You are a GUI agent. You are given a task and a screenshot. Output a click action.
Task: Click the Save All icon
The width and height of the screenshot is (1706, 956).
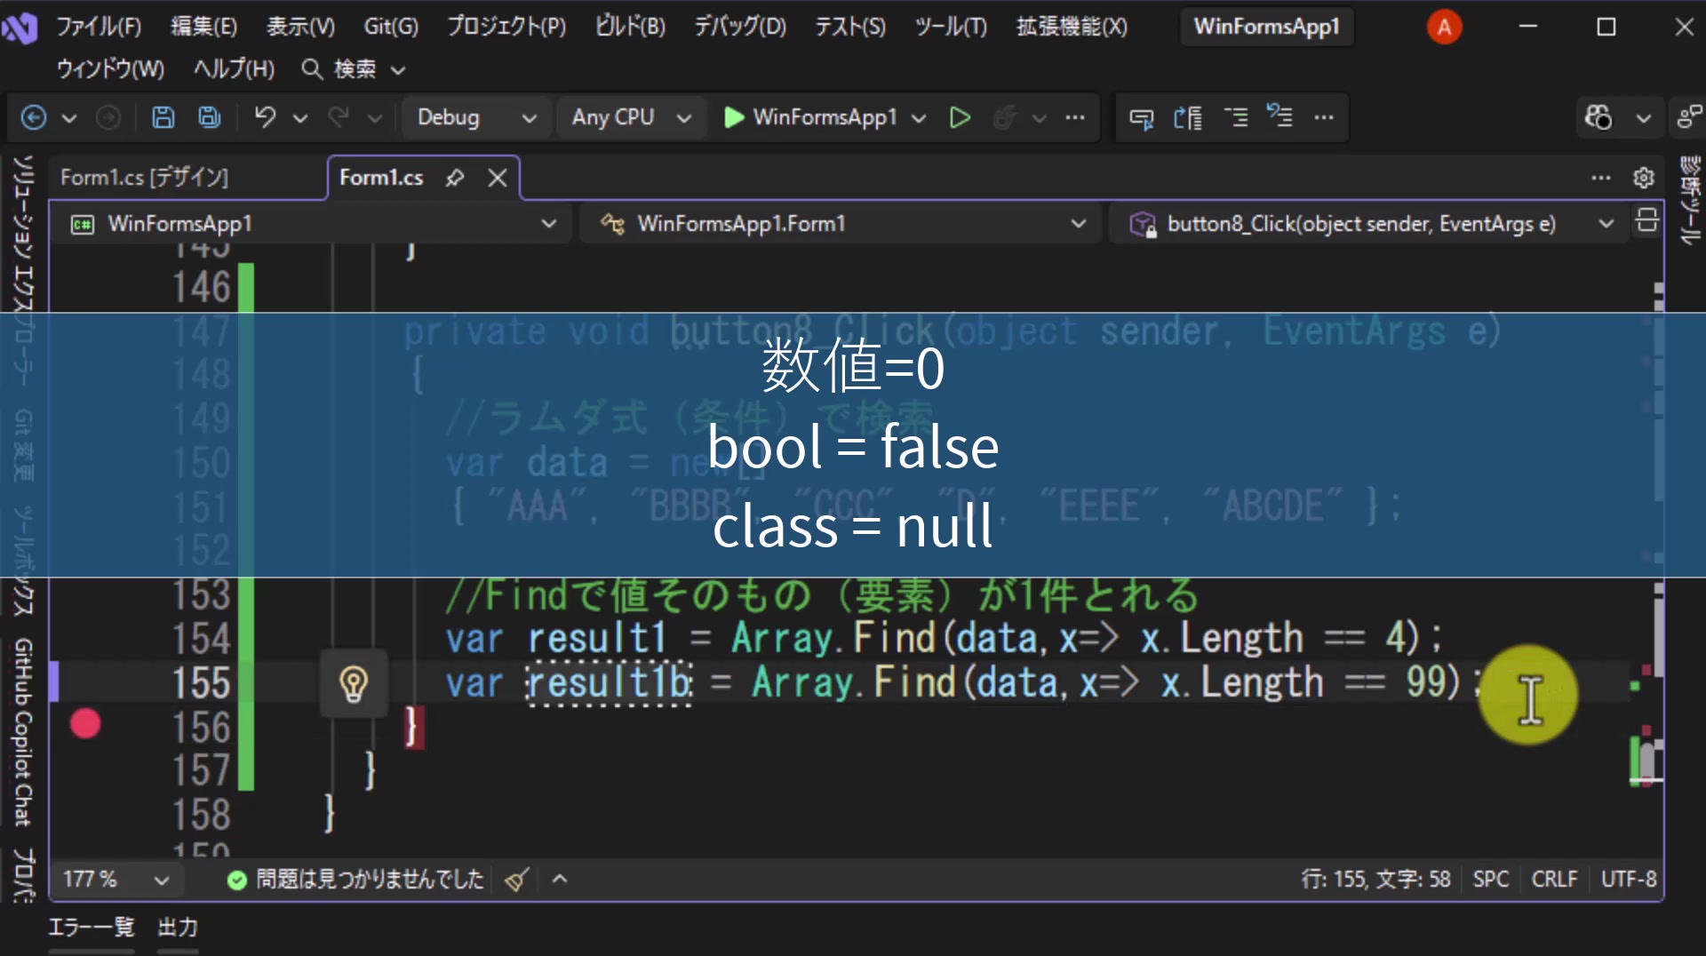pyautogui.click(x=210, y=117)
